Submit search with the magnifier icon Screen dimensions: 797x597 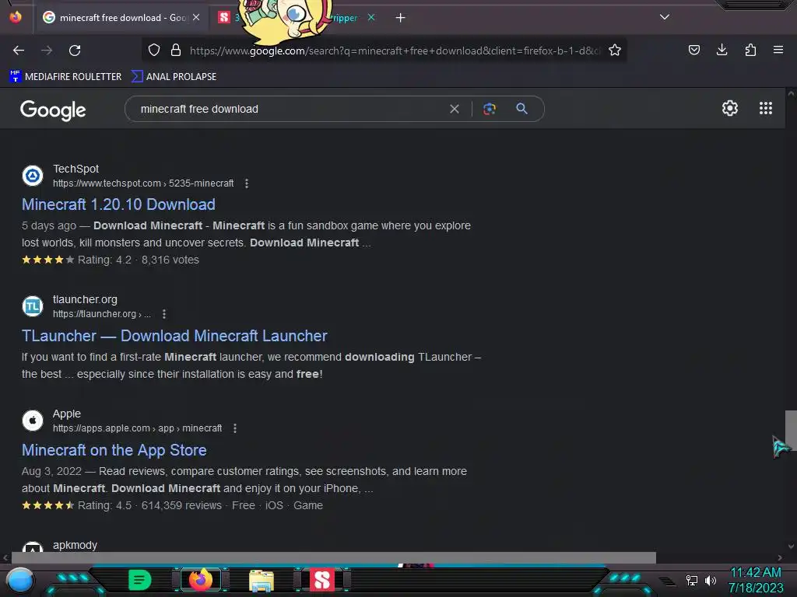coord(521,109)
